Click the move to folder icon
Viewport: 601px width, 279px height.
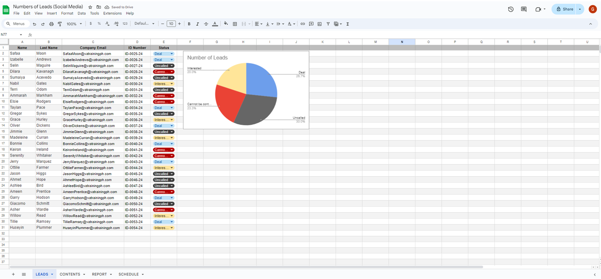pos(99,7)
